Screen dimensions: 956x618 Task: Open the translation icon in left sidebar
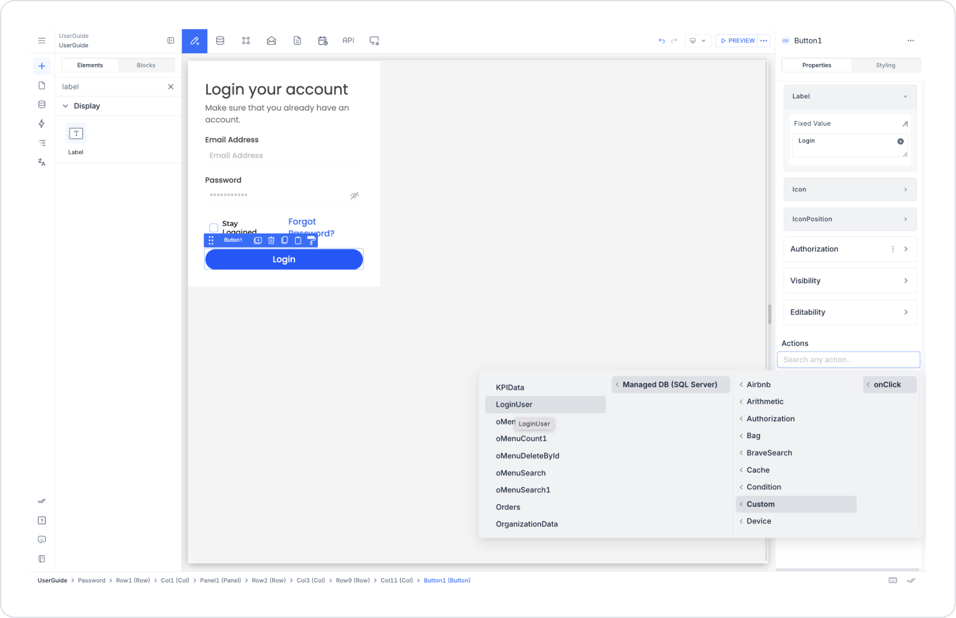(x=42, y=162)
